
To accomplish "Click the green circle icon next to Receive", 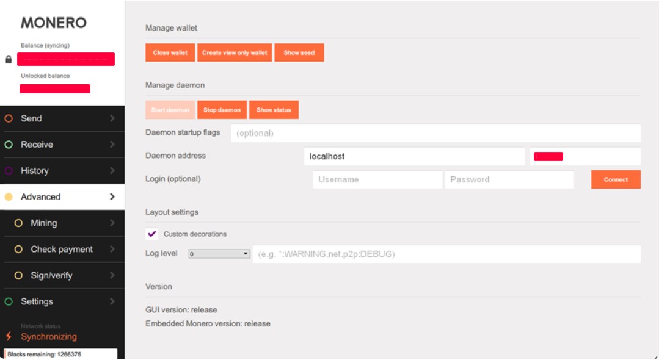I will [x=9, y=145].
